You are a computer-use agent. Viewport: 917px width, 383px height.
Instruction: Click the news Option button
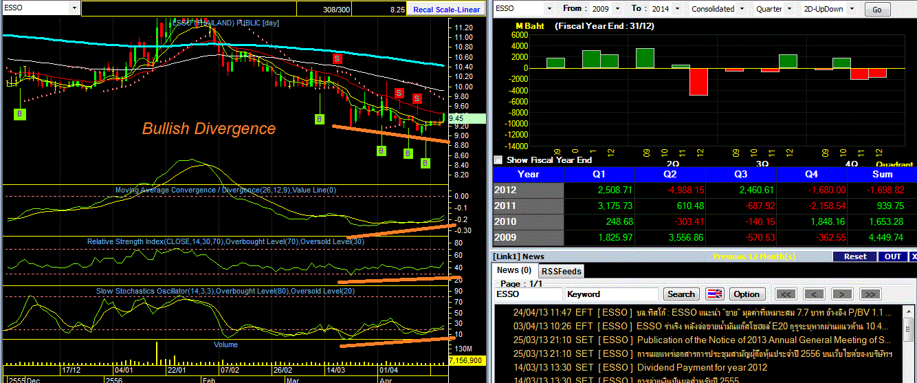click(x=746, y=294)
